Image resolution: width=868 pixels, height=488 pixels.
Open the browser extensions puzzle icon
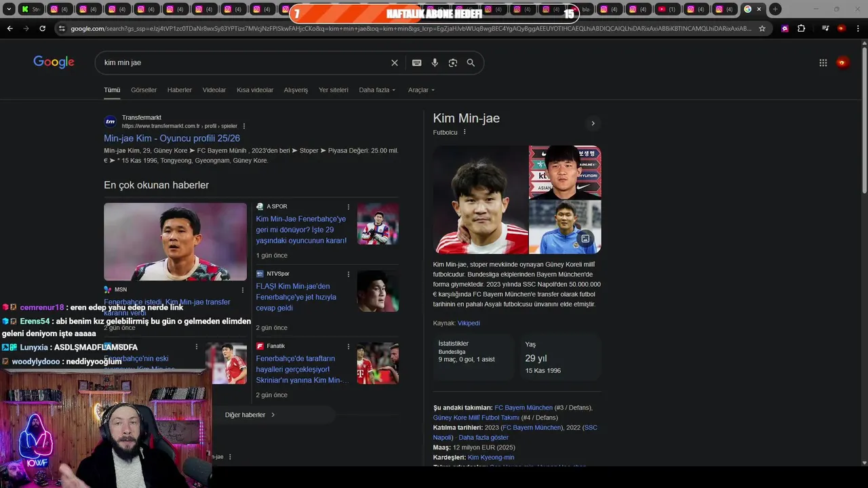coord(802,28)
